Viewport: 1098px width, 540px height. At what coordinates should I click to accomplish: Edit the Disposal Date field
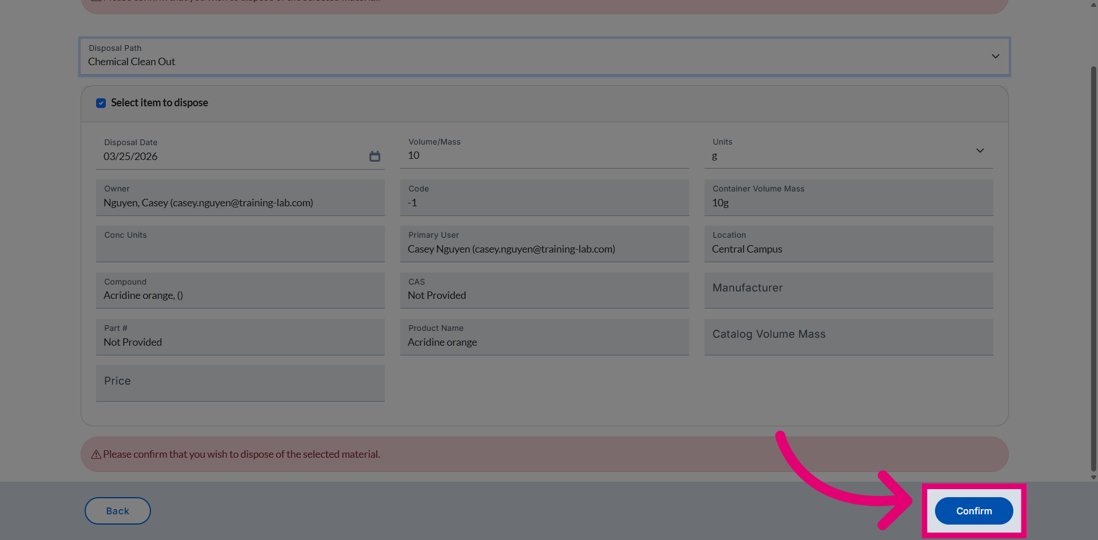pyautogui.click(x=240, y=151)
